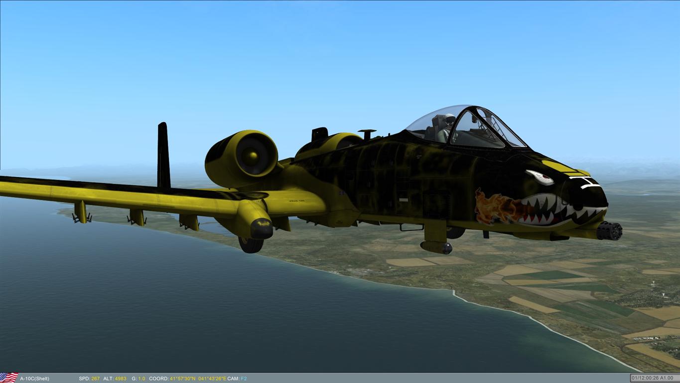Viewport: 680px width, 383px height.
Task: Click the yellow engine intake fan
Action: [x=251, y=156]
